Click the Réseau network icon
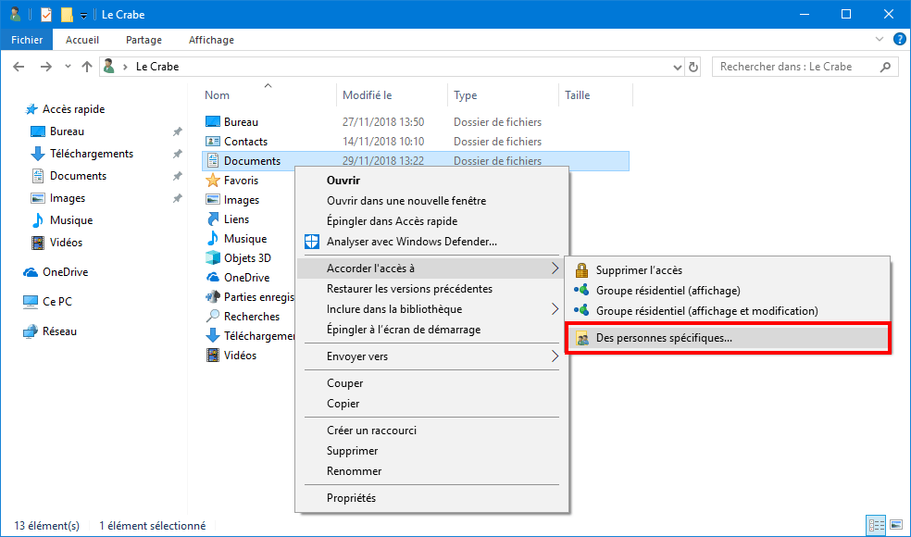 coord(31,331)
